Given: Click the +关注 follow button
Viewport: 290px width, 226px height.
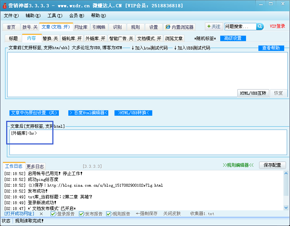Looking at the screenshot, I should (213, 27).
